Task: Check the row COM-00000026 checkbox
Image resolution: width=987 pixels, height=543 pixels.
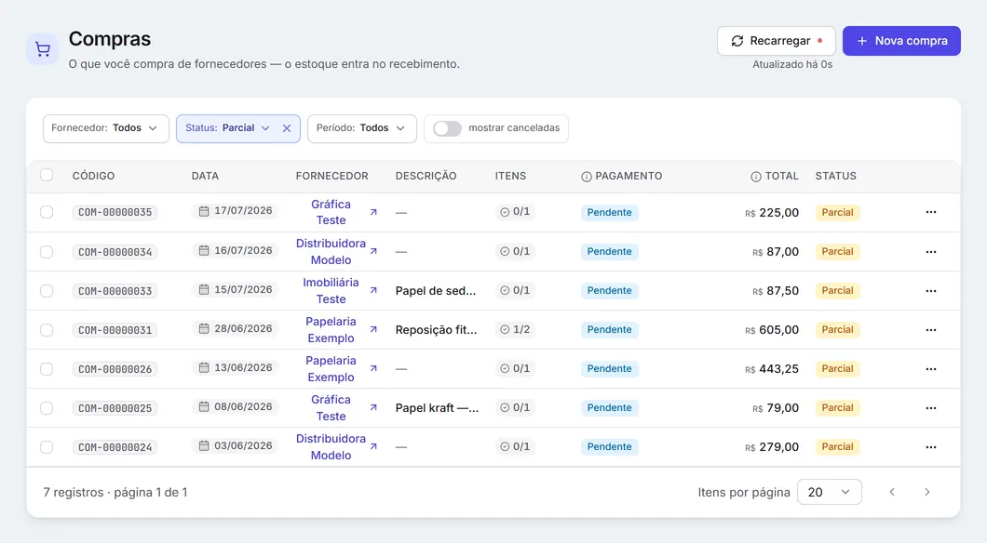Action: (x=47, y=369)
